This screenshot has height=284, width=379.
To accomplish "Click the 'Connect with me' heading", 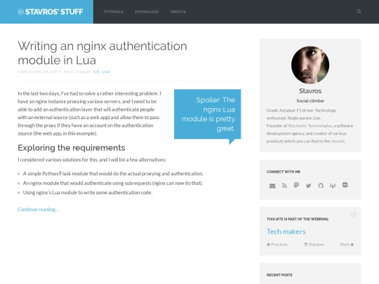I will [x=284, y=172].
